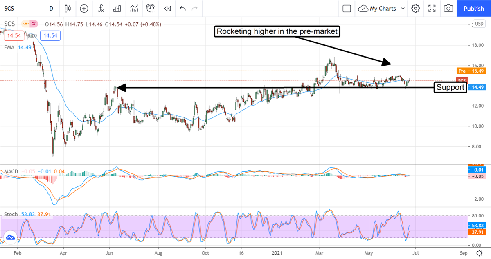Open the USD currency selector
This screenshot has height=259, width=491.
[x=479, y=21]
